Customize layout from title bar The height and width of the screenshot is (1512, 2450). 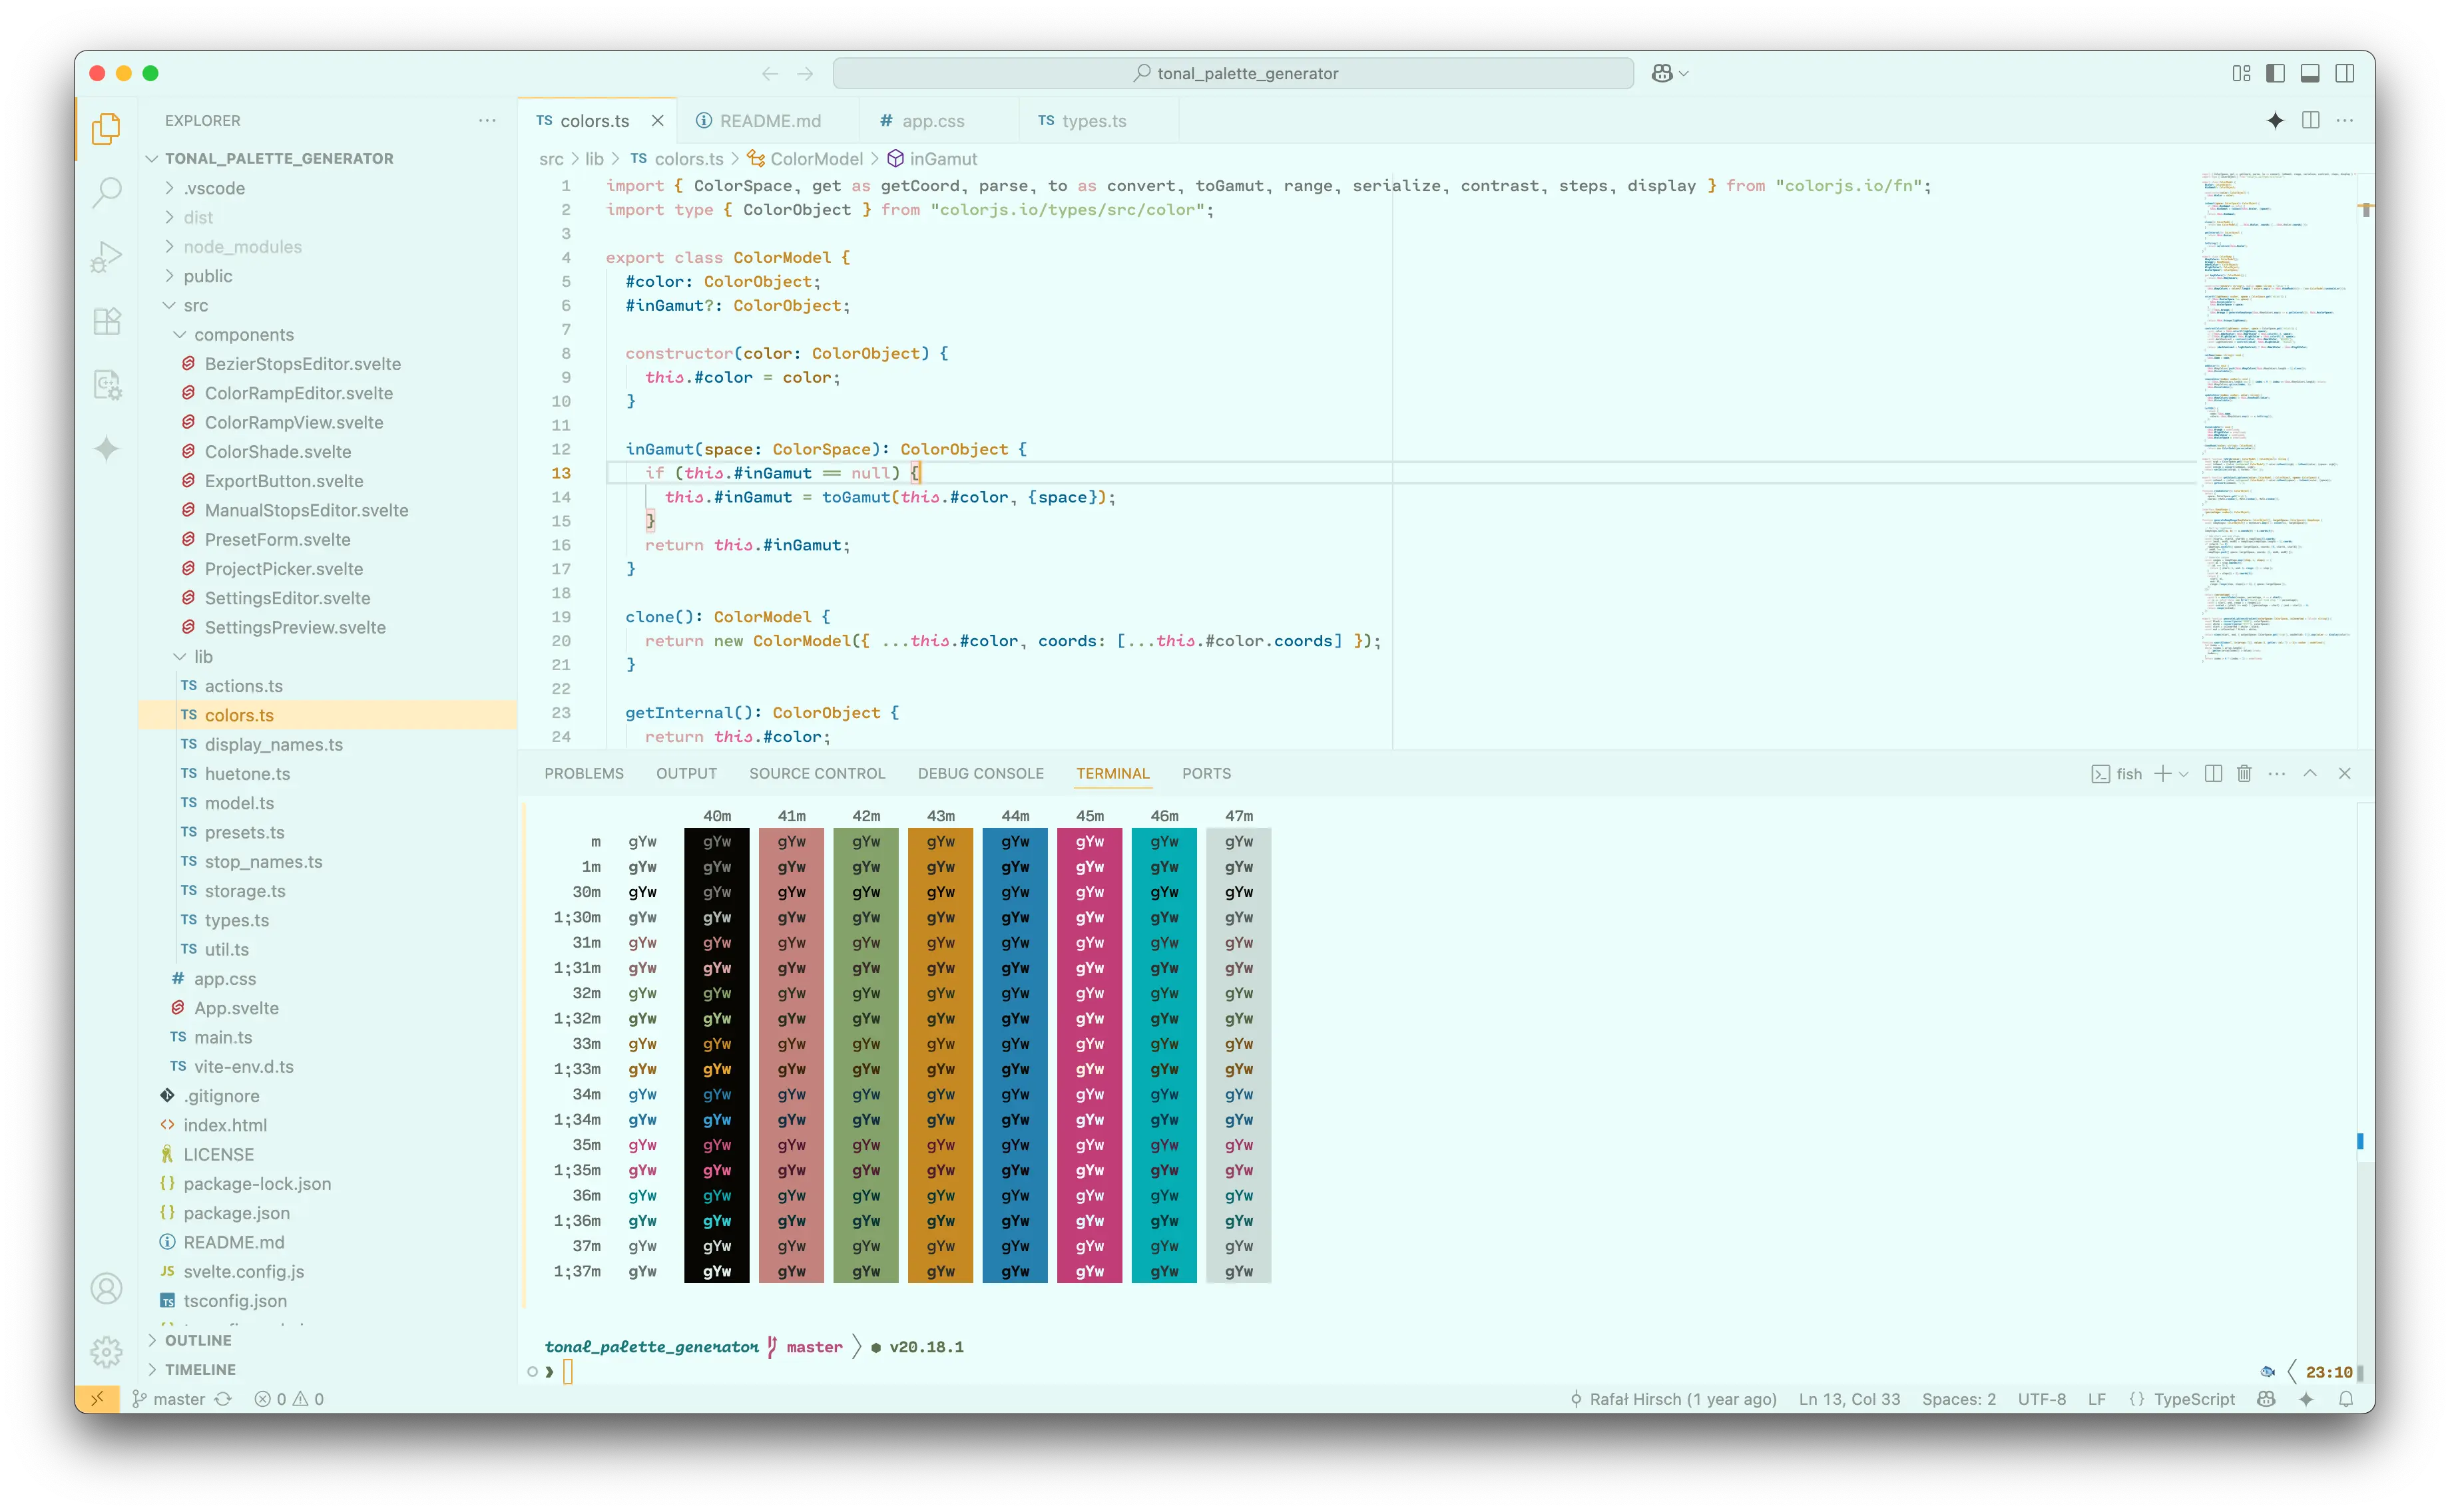[2241, 73]
